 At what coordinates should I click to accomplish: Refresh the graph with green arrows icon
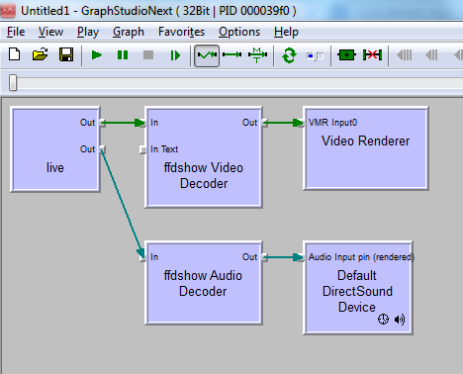click(x=289, y=55)
